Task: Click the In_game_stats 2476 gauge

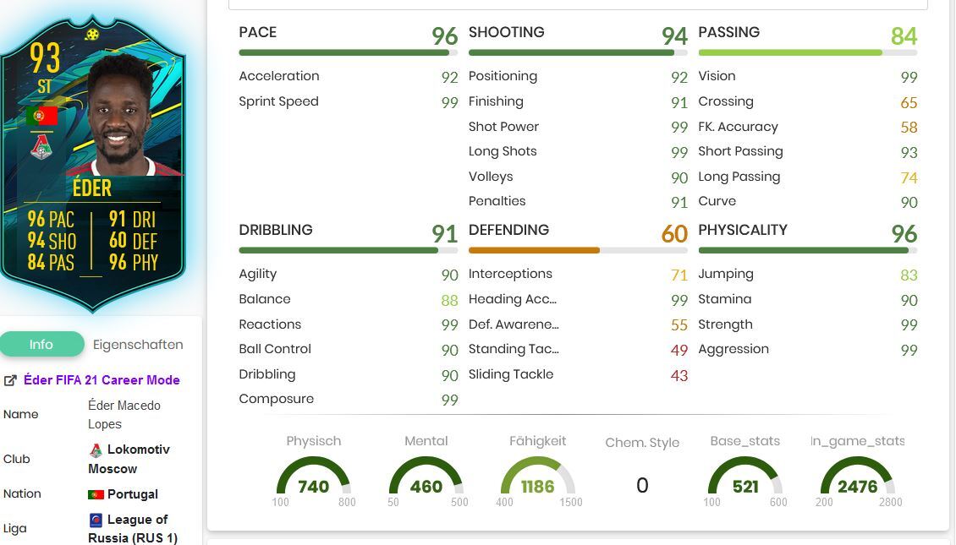Action: click(857, 480)
